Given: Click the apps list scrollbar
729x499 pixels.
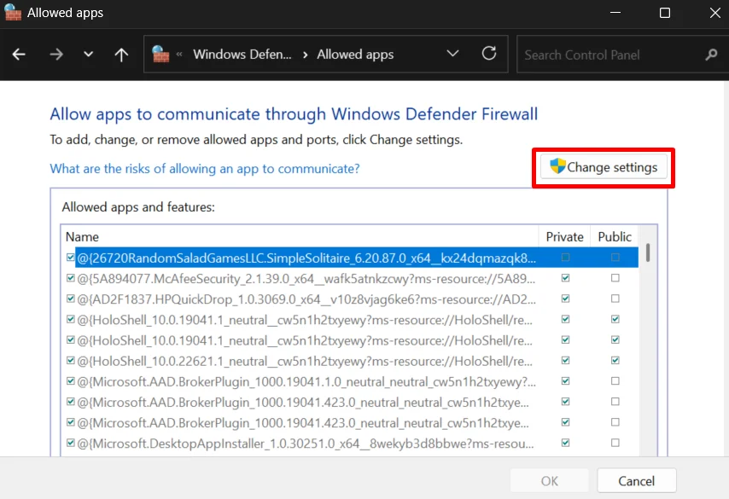Looking at the screenshot, I should point(646,254).
